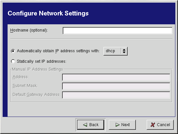The image size is (178, 134).
Task: Go back with the Back button
Action: [x=91, y=125]
